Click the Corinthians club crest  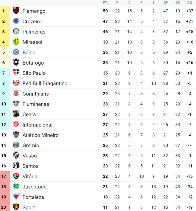pyautogui.click(x=16, y=94)
